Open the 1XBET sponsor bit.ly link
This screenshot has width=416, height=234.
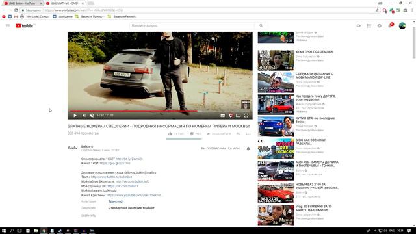129,159
